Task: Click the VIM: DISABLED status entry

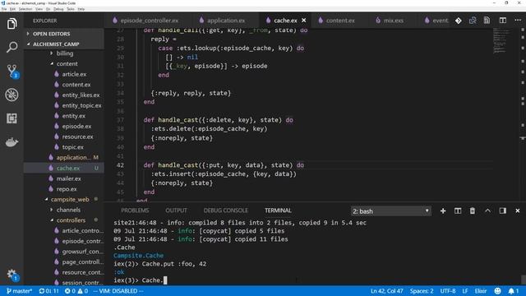Action: click(118, 291)
